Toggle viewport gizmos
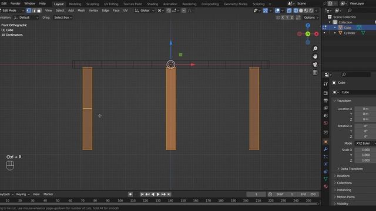The image size is (376, 211). 266,11
